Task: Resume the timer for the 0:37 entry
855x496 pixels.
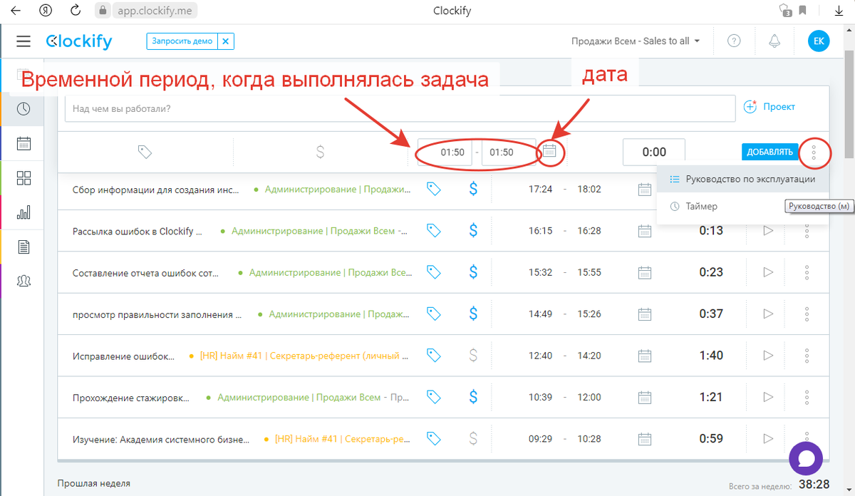Action: pos(768,314)
